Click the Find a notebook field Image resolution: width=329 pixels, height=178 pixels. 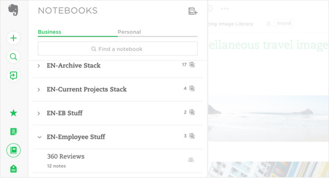[x=118, y=49]
